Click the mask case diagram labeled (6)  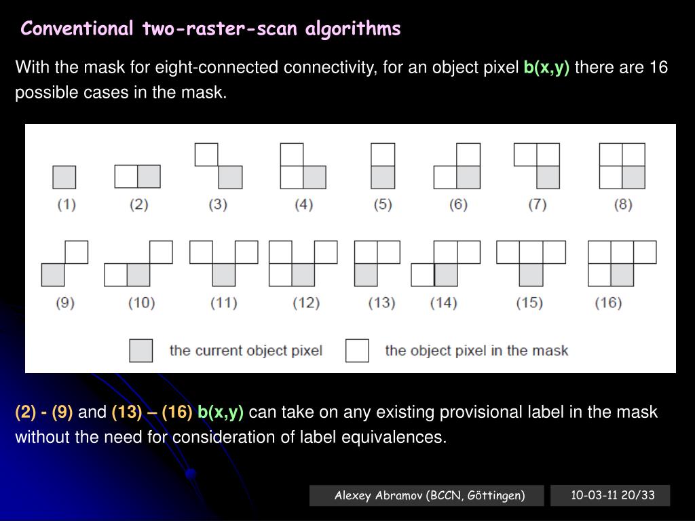[457, 166]
